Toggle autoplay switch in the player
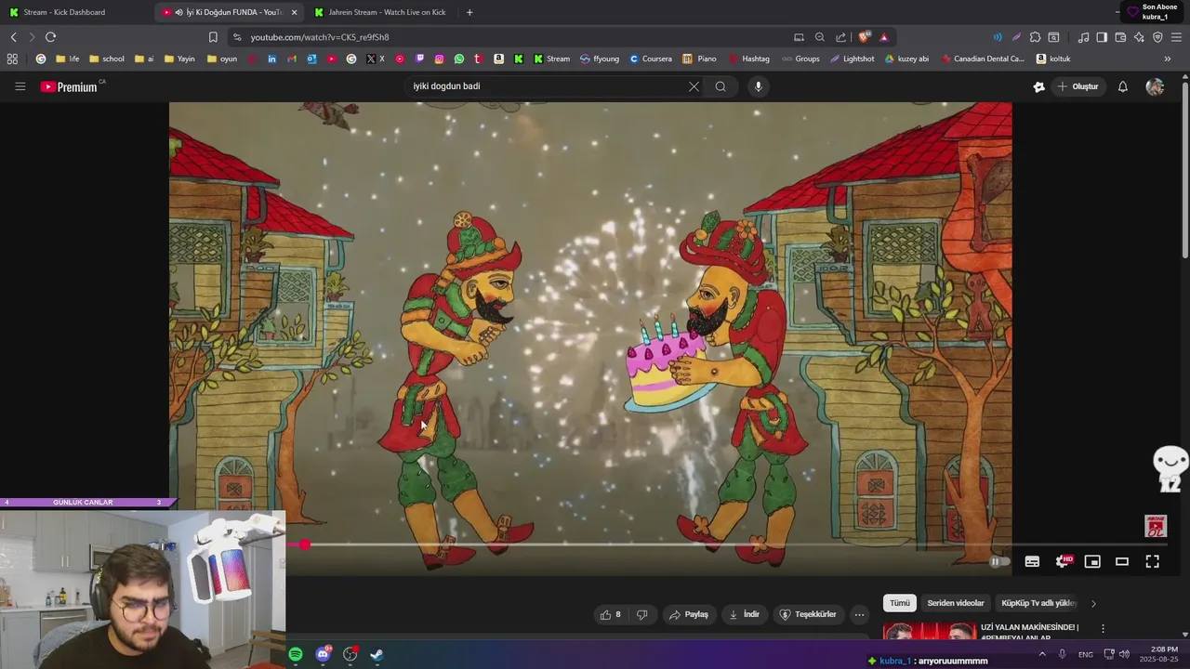The height and width of the screenshot is (669, 1190). pos(998,561)
